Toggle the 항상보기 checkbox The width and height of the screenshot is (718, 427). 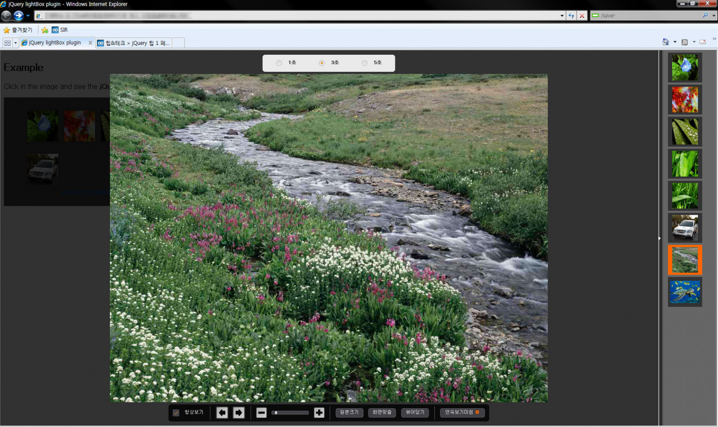(176, 413)
